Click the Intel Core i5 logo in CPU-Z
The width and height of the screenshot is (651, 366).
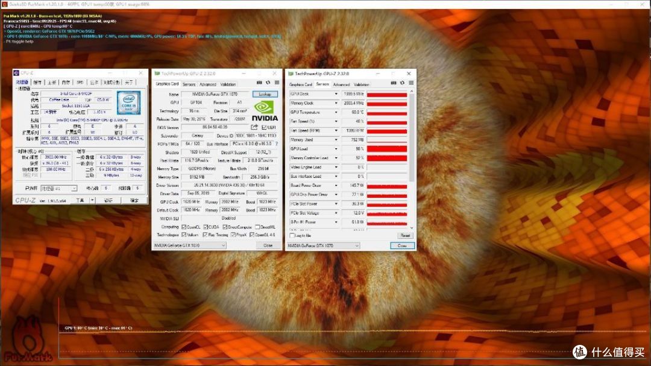[x=129, y=103]
